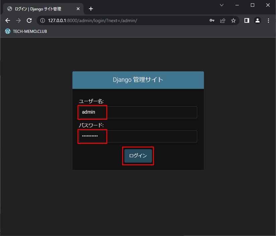This screenshot has width=276, height=236.
Task: Click the パスワード input field
Action: [138, 136]
